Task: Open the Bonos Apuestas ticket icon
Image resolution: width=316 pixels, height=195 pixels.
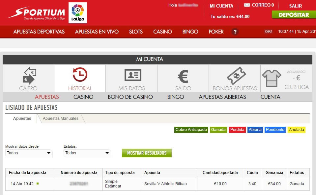Action: click(x=236, y=76)
